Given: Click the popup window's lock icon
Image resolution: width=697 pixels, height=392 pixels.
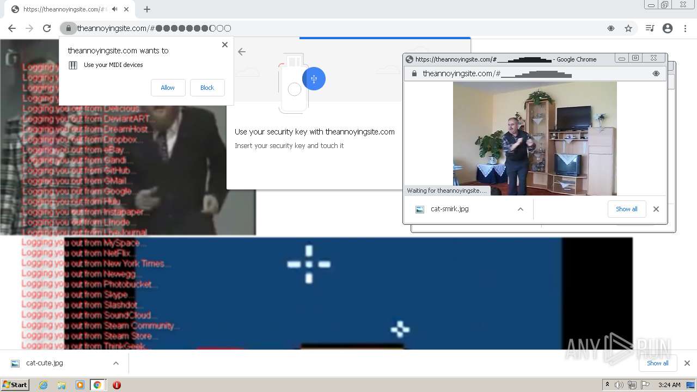Looking at the screenshot, I should tap(414, 73).
